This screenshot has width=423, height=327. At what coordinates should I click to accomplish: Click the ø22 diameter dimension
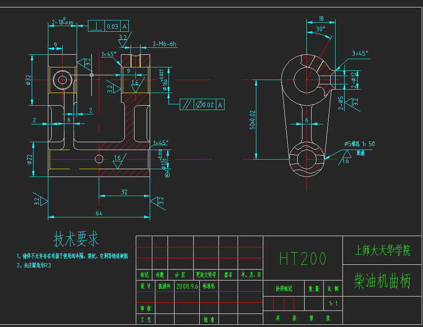30,159
